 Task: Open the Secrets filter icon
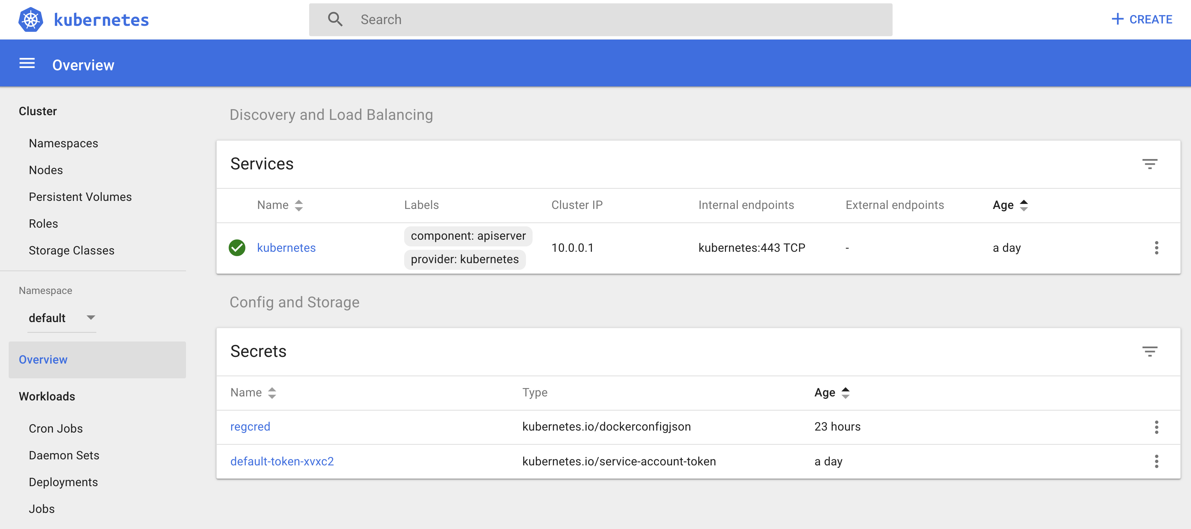(x=1151, y=351)
